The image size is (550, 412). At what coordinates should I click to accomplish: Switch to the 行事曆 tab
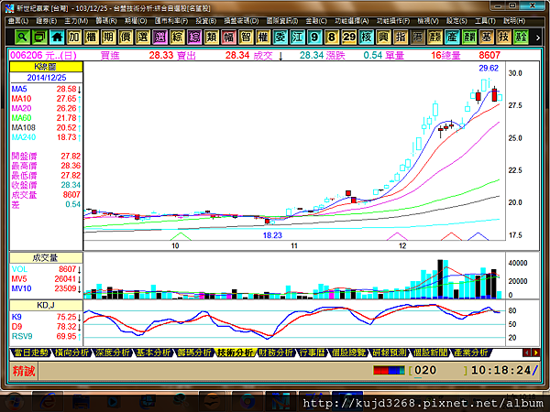pos(313,352)
